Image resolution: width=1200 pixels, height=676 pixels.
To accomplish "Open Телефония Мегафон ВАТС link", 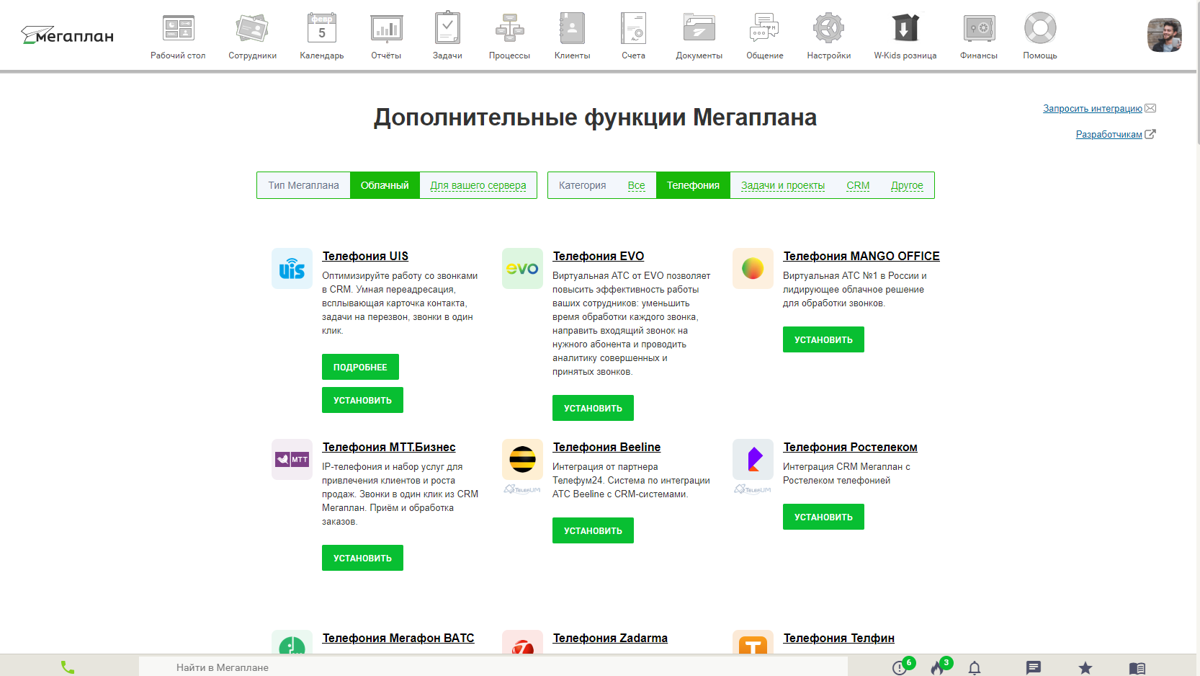I will coord(398,639).
